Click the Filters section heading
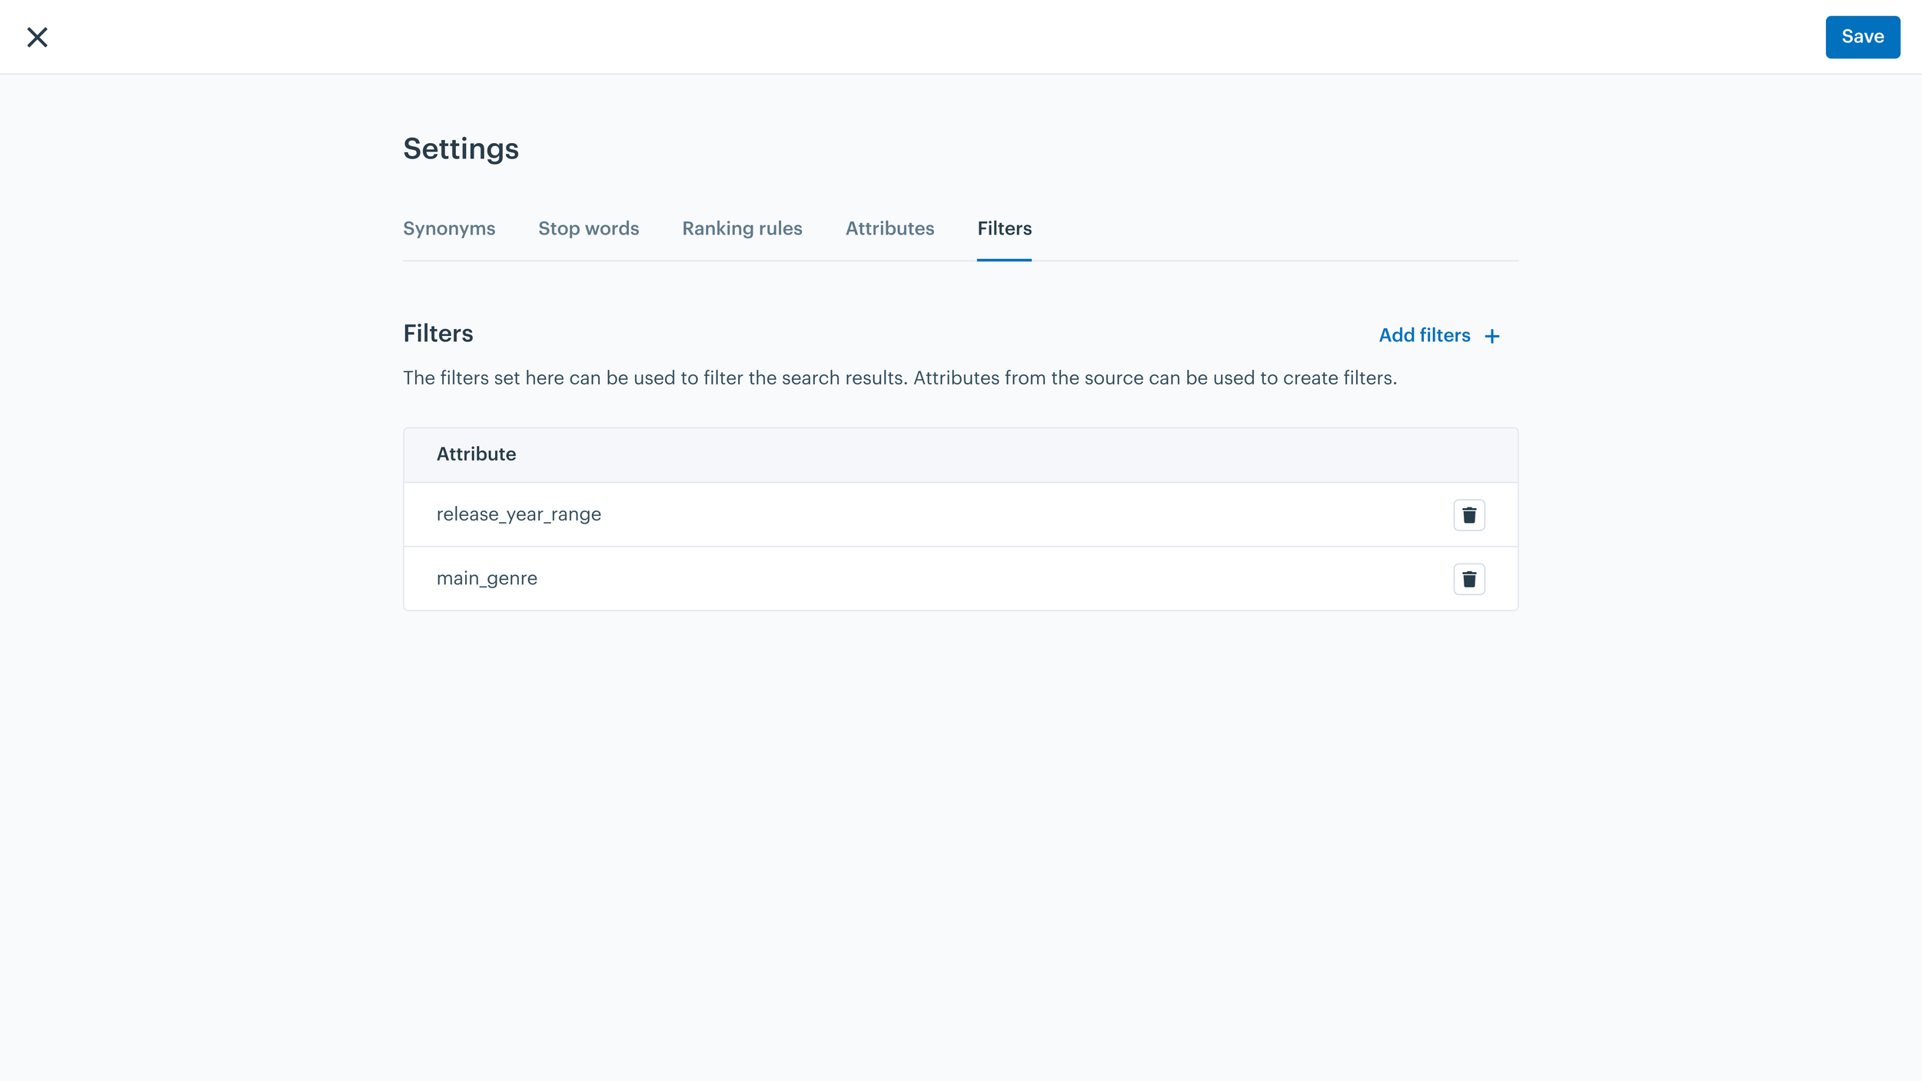1922x1081 pixels. tap(437, 333)
